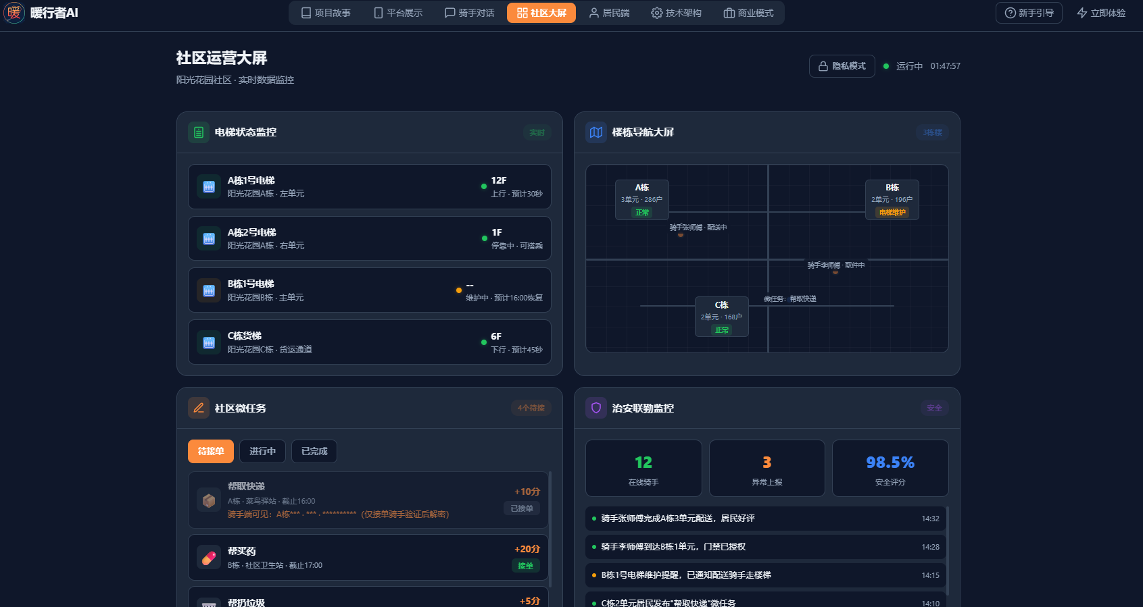Switch to 已完成 filter tab
The height and width of the screenshot is (607, 1143).
[x=314, y=451]
